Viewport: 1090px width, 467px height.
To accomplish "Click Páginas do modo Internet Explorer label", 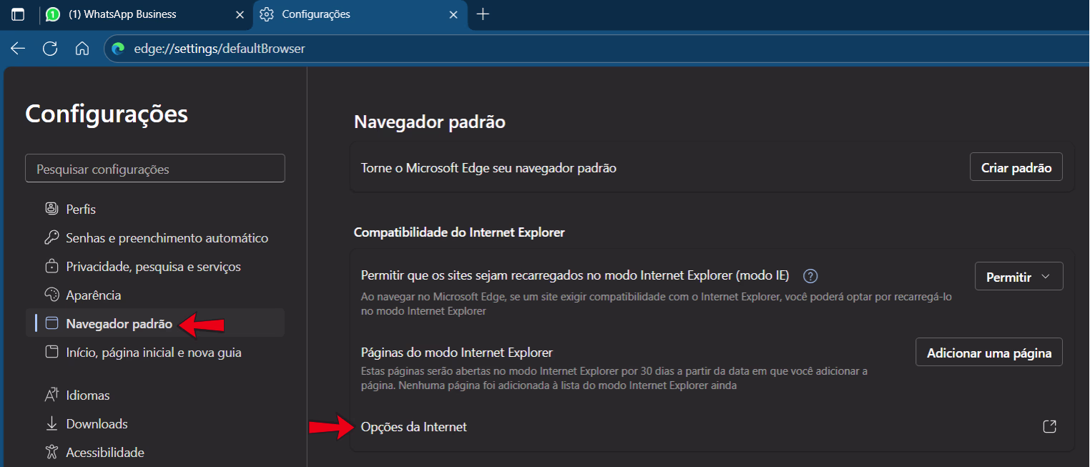I will (457, 353).
